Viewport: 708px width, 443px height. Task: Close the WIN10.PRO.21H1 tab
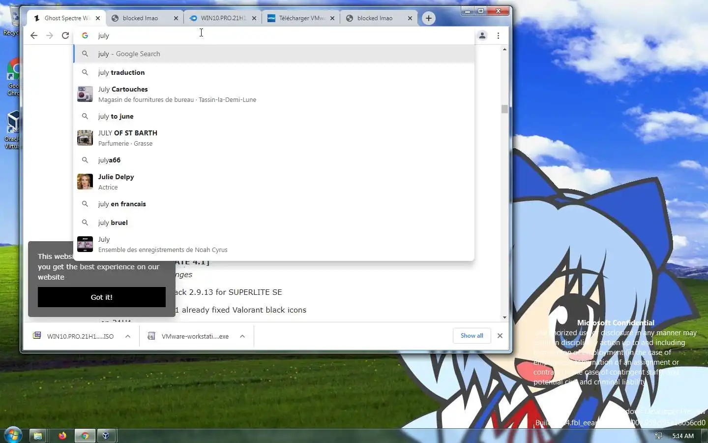254,18
